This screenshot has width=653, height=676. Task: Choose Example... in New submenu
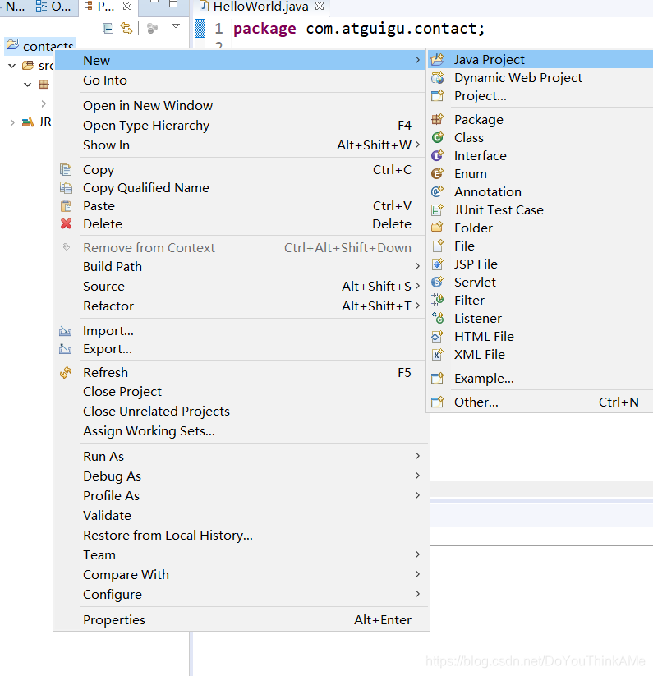(540, 379)
